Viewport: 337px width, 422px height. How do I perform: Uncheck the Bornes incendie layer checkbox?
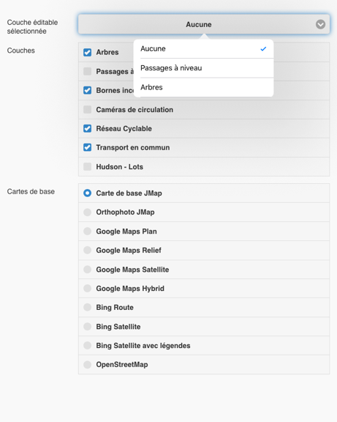[87, 90]
